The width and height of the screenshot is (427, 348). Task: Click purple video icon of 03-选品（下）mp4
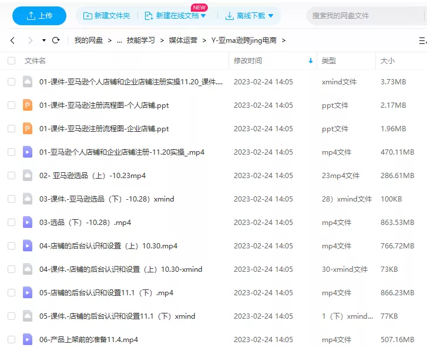coord(27,222)
